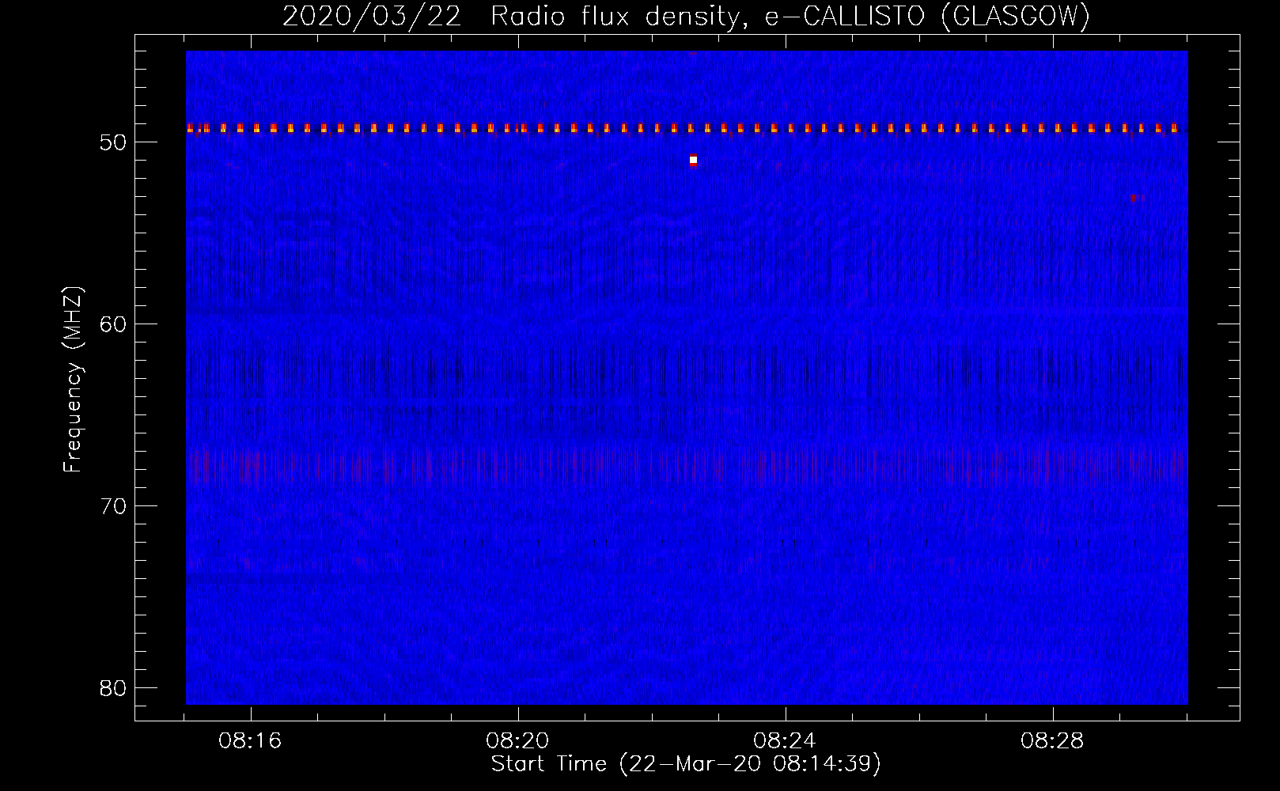Select the 08:20 time tick label
This screenshot has width=1280, height=791.
pos(518,740)
